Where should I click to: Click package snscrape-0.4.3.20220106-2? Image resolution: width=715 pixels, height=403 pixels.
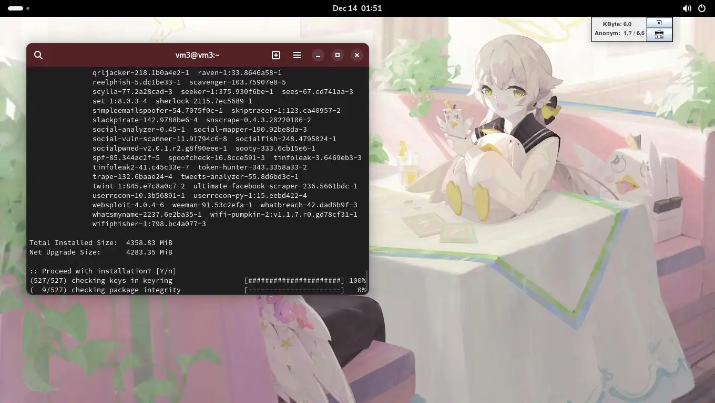pyautogui.click(x=259, y=120)
